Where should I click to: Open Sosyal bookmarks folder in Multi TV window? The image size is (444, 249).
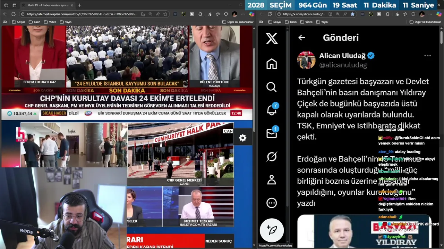(x=18, y=22)
